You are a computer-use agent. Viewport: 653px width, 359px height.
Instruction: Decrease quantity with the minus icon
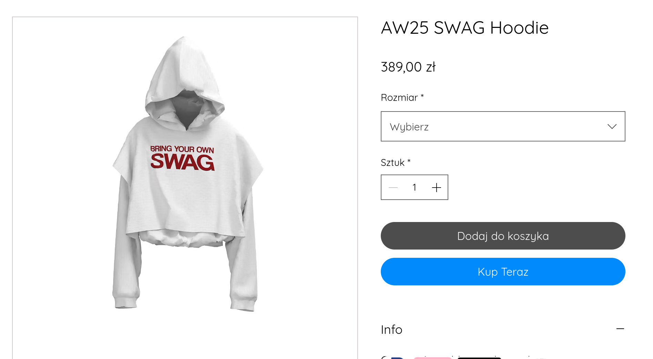(x=393, y=188)
